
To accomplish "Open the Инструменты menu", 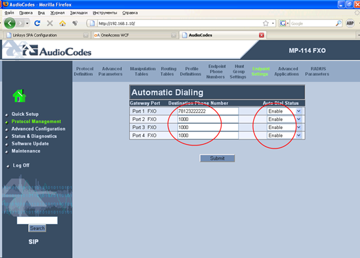I will click(105, 13).
